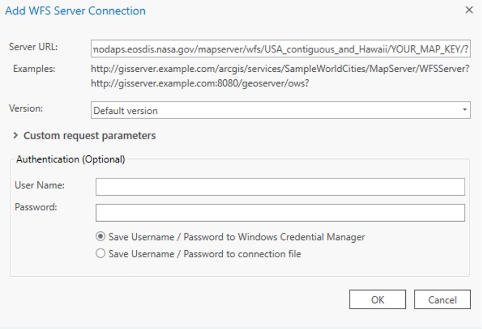Viewport: 482px width, 329px height.
Task: Cancel the WFS connection dialog
Action: pyautogui.click(x=443, y=299)
